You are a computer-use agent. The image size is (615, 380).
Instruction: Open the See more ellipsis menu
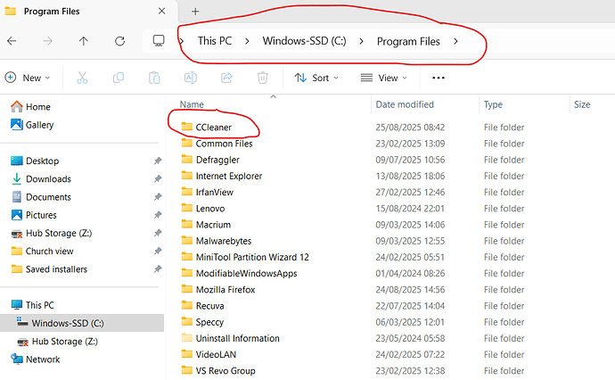pos(438,78)
